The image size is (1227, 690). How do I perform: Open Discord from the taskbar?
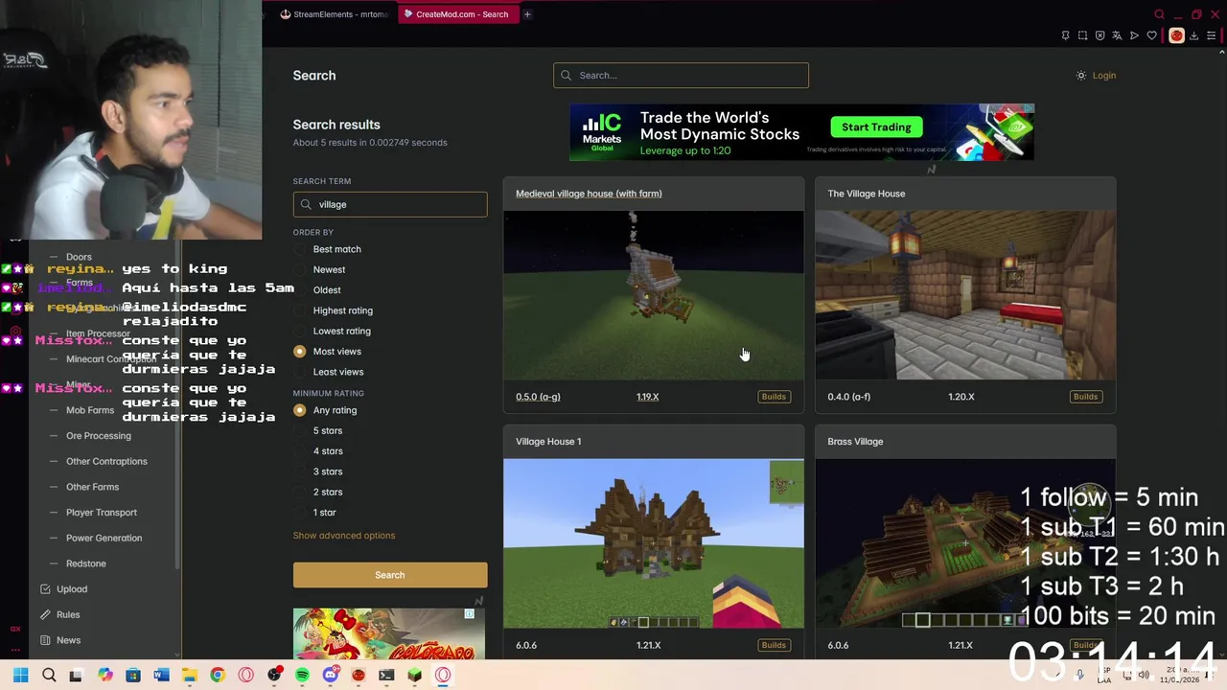click(331, 675)
